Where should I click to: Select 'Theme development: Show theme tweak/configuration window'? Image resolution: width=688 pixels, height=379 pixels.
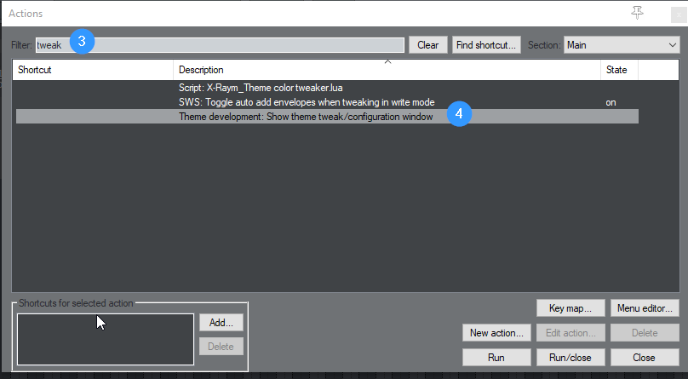pos(327,117)
